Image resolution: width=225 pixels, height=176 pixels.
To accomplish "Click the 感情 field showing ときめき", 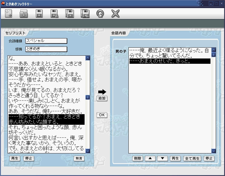I will point(46,49).
